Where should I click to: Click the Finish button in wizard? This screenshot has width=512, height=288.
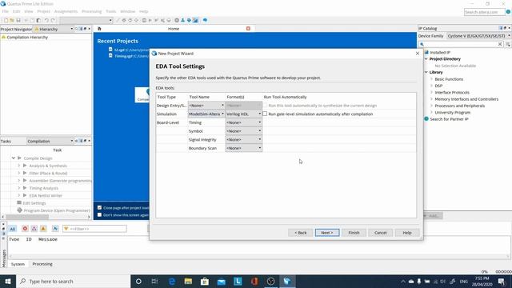354,233
